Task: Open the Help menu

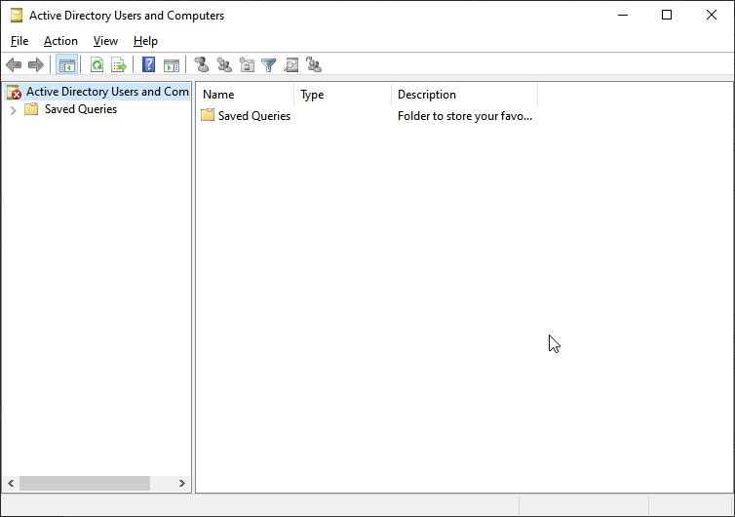Action: click(x=145, y=41)
